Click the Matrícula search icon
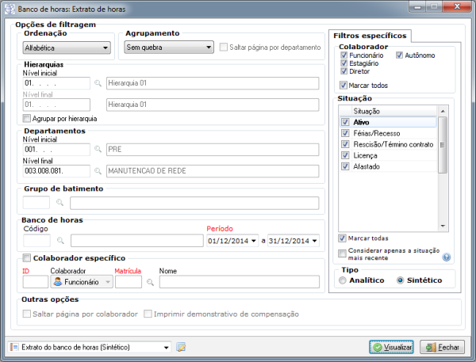 coord(151,281)
